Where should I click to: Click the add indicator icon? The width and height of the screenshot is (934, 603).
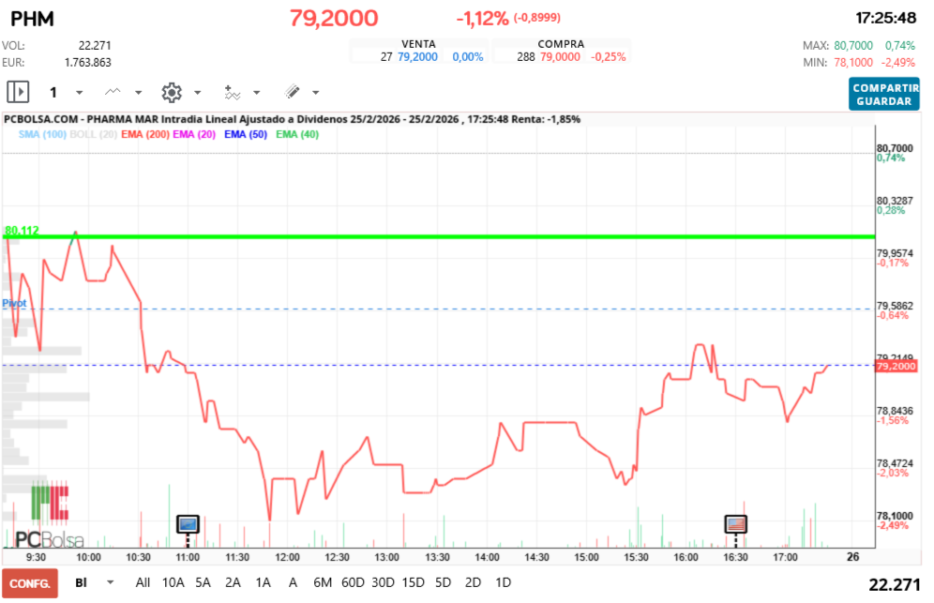(233, 91)
